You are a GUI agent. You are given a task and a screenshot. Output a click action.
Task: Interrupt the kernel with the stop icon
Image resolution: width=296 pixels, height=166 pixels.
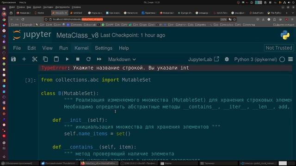point(78,59)
